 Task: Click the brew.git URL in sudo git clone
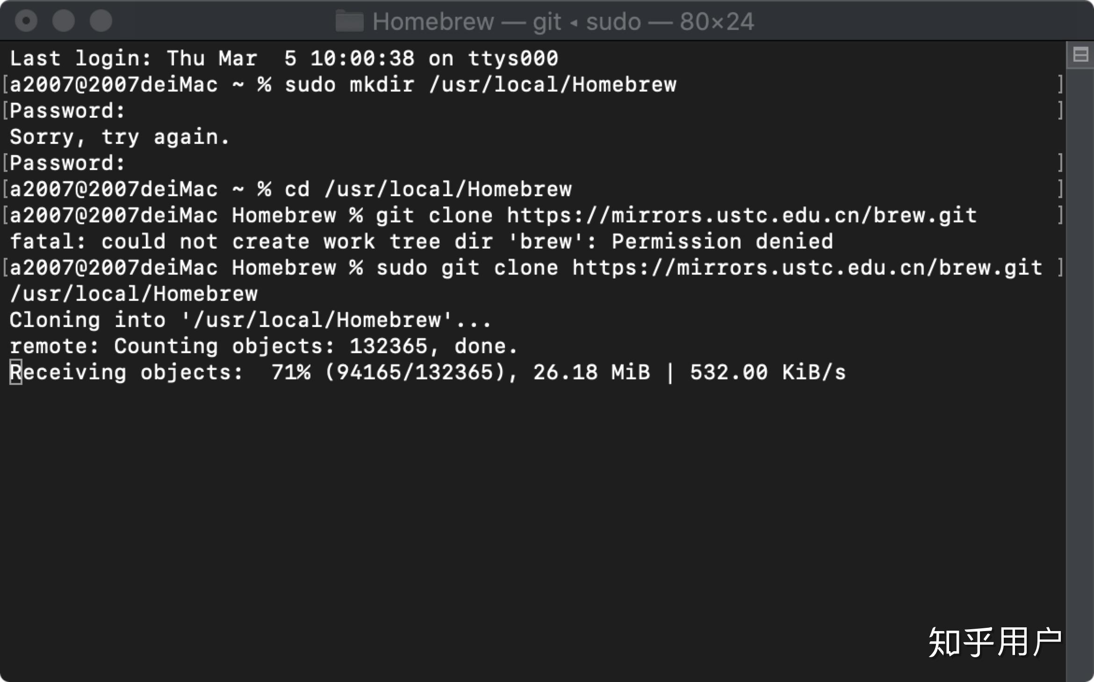807,268
